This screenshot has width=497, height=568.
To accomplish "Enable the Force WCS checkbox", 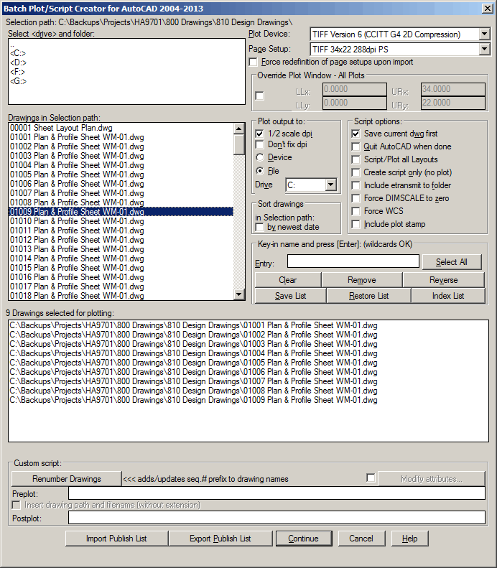I will coord(356,211).
